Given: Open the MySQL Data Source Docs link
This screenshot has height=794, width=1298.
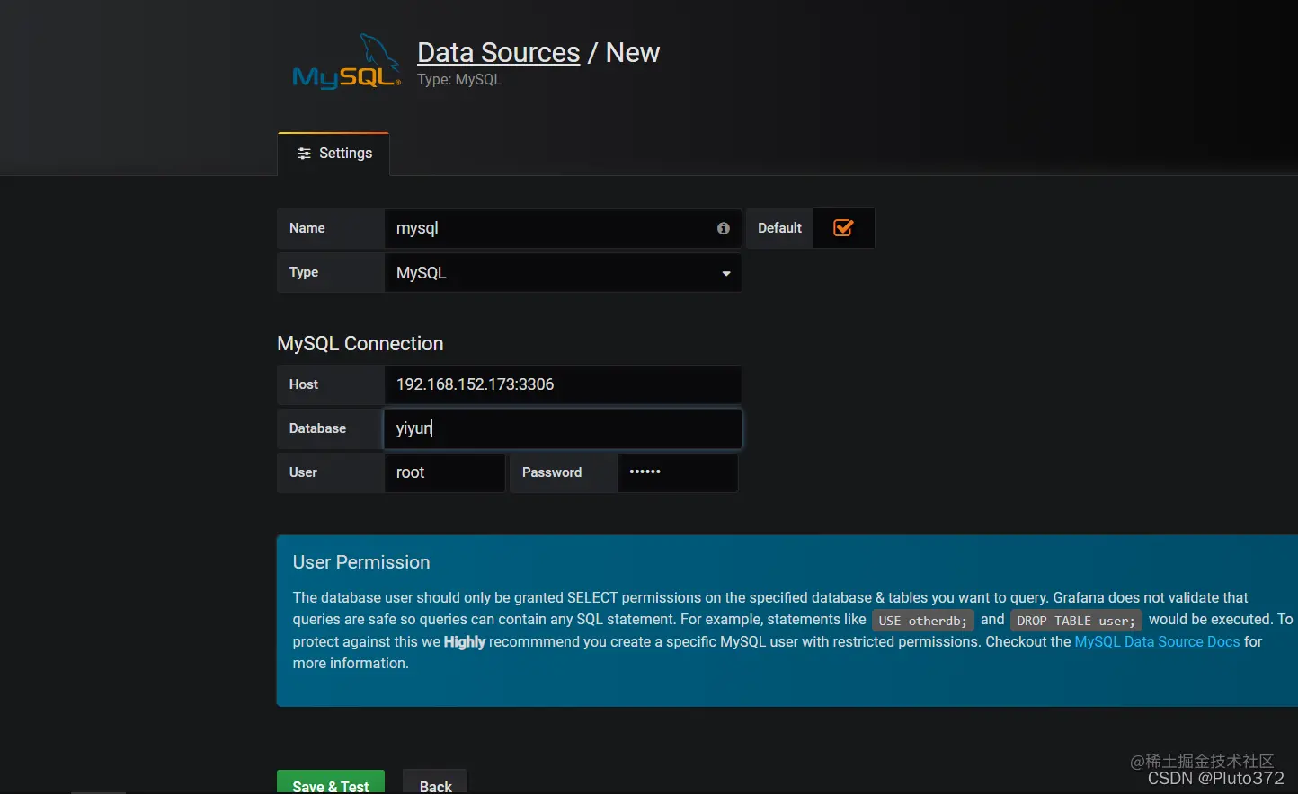Looking at the screenshot, I should point(1157,641).
